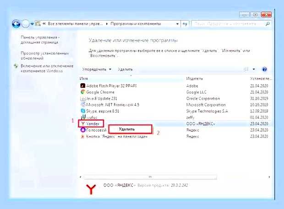Image resolution: width=284 pixels, height=209 pixels.
Task: Maximize the Programs and Features window
Action: click(255, 15)
